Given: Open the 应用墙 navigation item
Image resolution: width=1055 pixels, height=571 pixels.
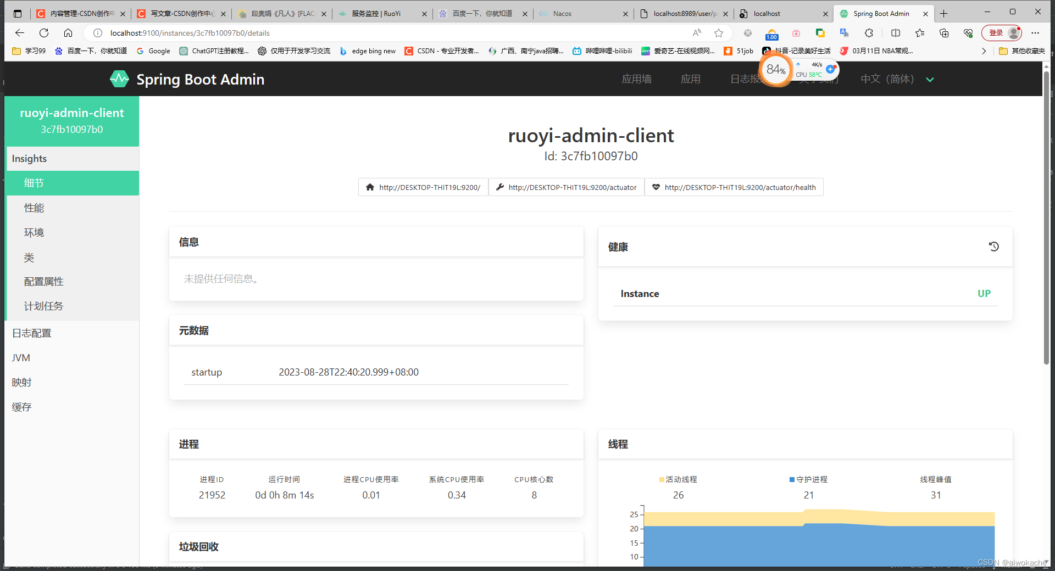Looking at the screenshot, I should click(636, 79).
